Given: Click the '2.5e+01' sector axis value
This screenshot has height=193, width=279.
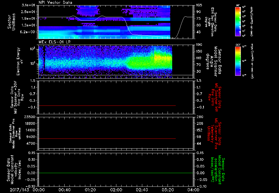Looking at the screenshot, I should point(28,12).
